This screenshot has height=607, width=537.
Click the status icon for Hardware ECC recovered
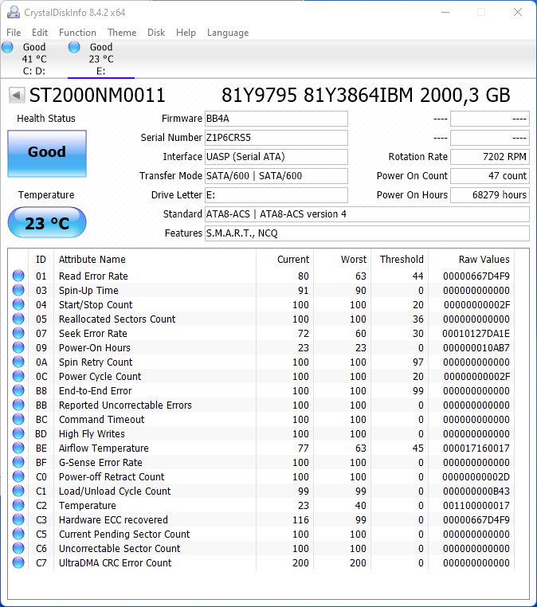click(x=18, y=519)
